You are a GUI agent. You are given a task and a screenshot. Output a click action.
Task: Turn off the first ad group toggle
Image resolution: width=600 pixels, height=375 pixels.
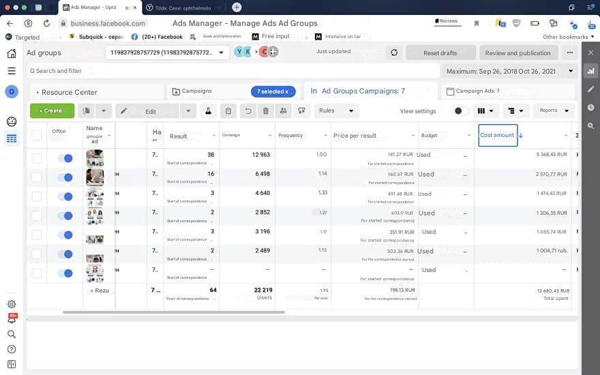pos(65,158)
